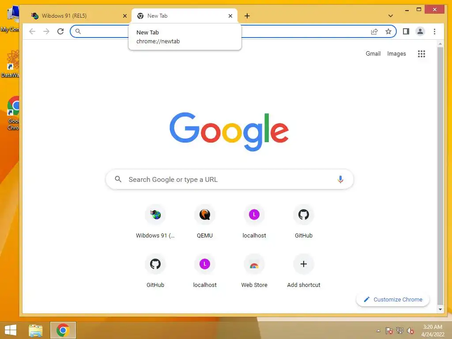Screen dimensions: 452x339
Task: Open the Windows Start button
Action: [x=11, y=330]
